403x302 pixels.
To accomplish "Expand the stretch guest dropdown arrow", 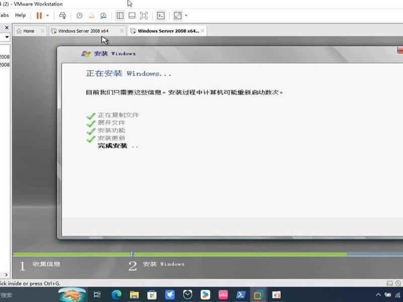I will [x=186, y=16].
